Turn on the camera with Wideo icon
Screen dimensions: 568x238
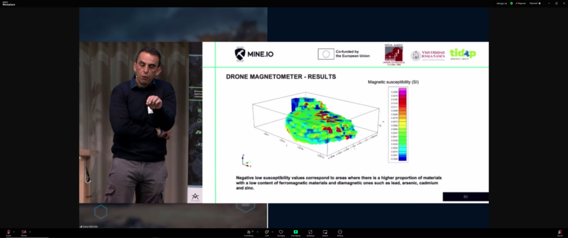pos(24,231)
